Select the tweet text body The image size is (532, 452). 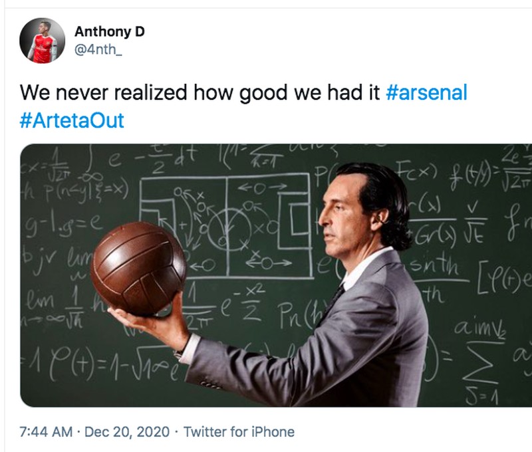click(199, 95)
